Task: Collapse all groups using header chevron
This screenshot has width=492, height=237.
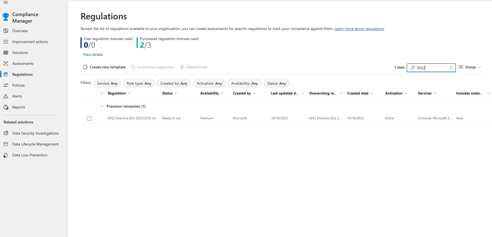Action: tap(102, 93)
